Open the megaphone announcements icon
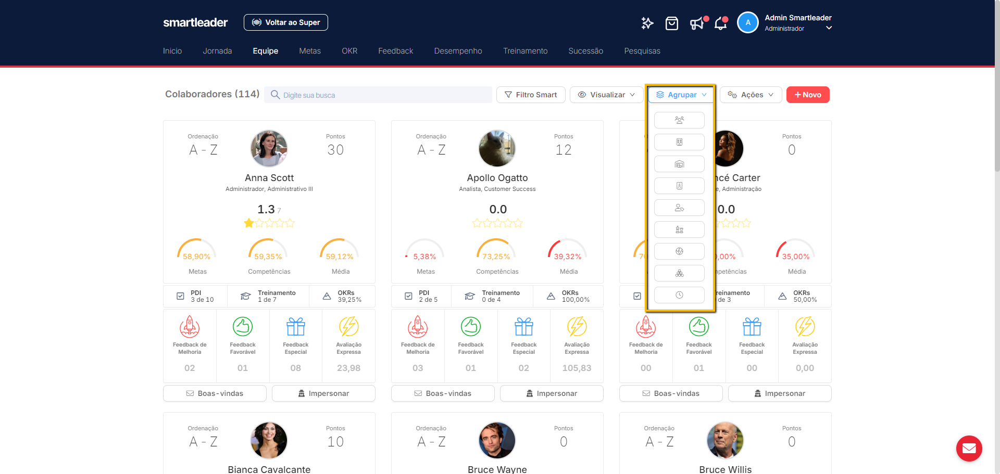 pos(697,23)
